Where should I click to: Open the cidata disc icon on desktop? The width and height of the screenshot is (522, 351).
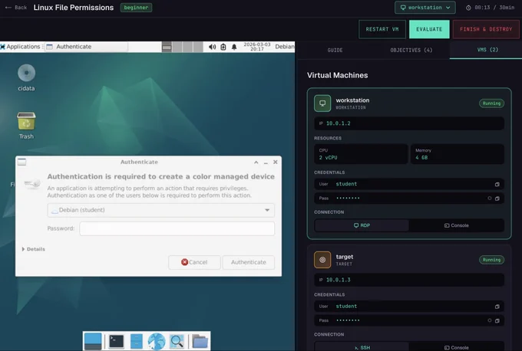pyautogui.click(x=26, y=73)
